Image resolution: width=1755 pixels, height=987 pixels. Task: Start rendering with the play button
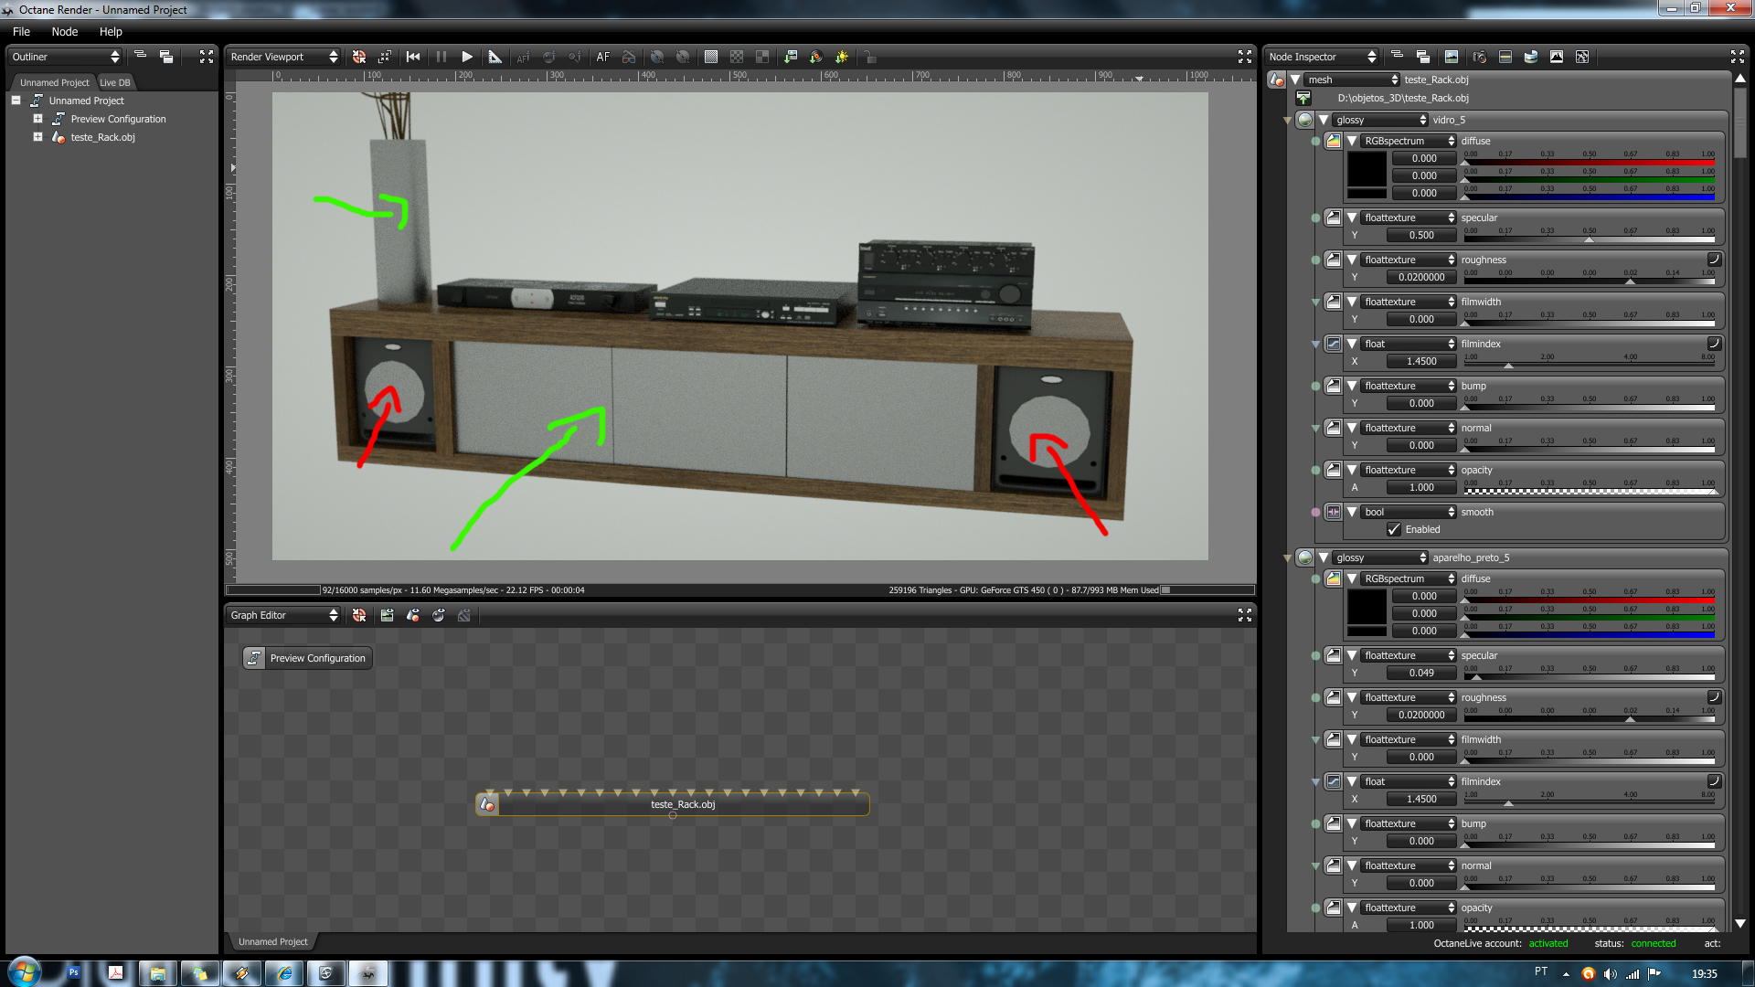point(467,57)
